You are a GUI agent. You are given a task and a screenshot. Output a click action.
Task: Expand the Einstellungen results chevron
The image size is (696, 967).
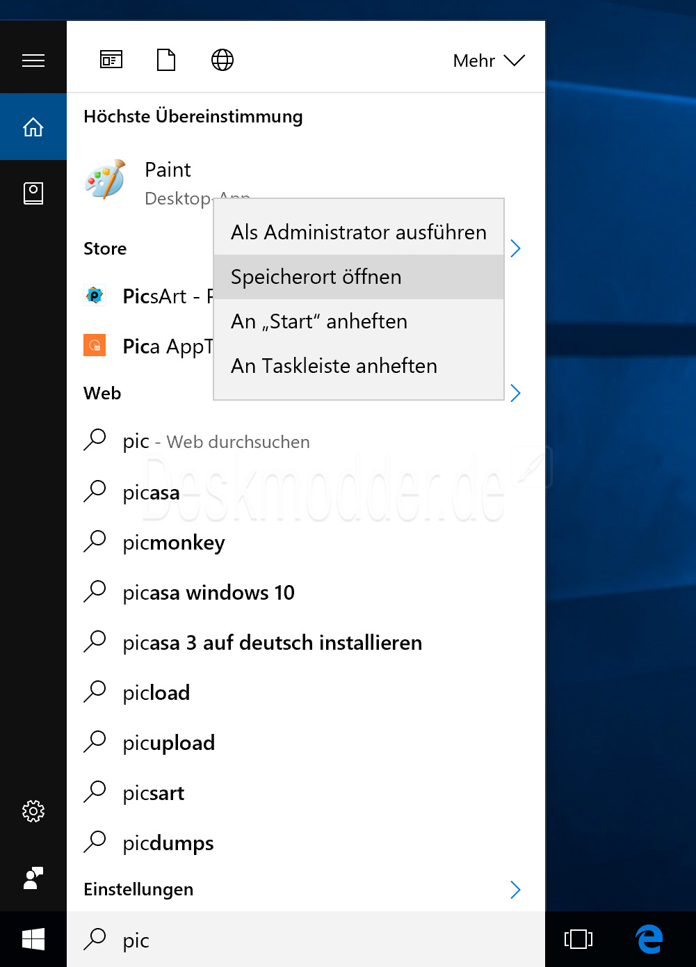pyautogui.click(x=515, y=889)
